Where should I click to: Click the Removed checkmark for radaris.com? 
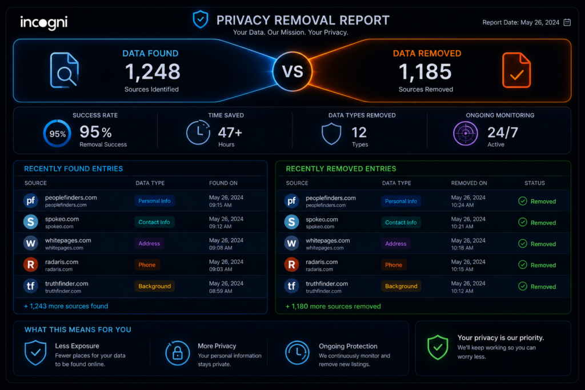pyautogui.click(x=522, y=265)
